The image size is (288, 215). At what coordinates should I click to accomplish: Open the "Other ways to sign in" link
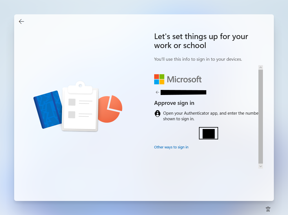(x=171, y=147)
